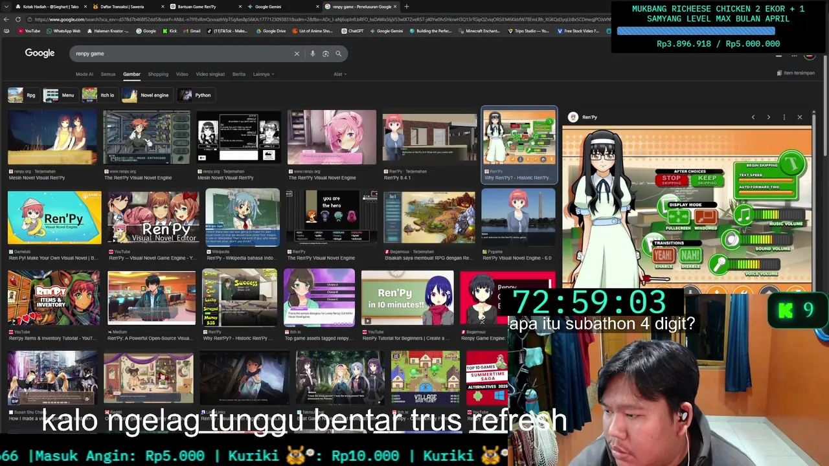Open TikTok bookmark

(227, 31)
